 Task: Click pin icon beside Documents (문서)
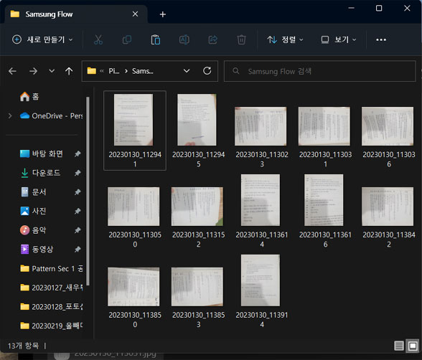[x=78, y=192]
